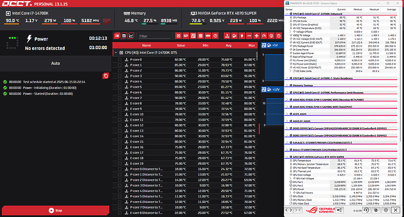404x217 pixels.
Task: Sort OCCT table by Avg column
Action: click(x=228, y=46)
